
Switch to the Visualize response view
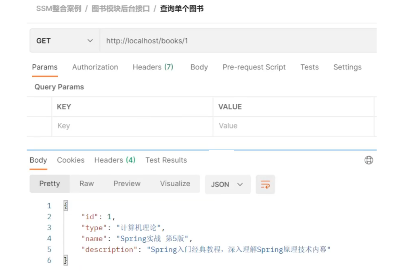(x=175, y=184)
